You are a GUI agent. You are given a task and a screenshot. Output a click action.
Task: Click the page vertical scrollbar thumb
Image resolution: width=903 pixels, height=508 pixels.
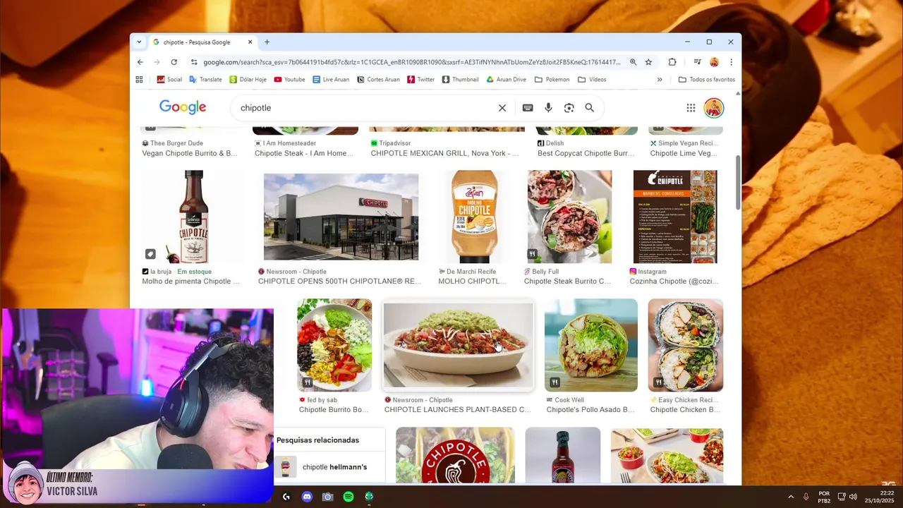(739, 182)
